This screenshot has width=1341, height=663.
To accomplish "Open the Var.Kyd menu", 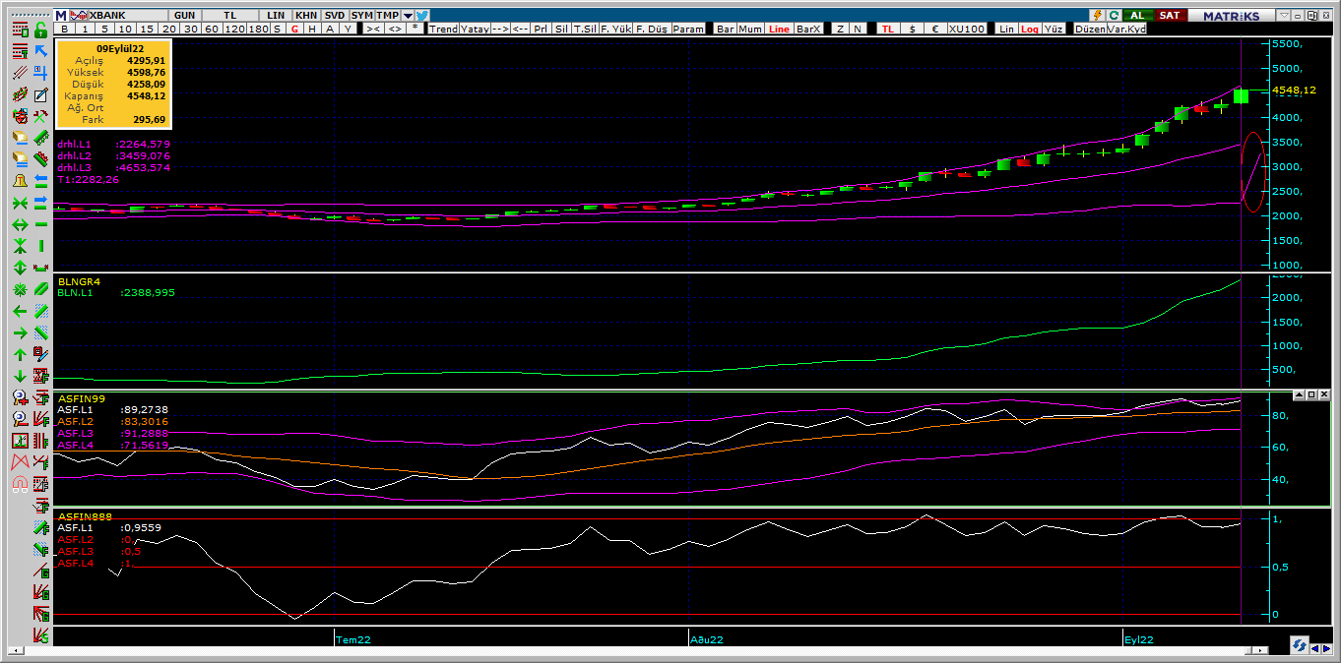I will [1127, 30].
